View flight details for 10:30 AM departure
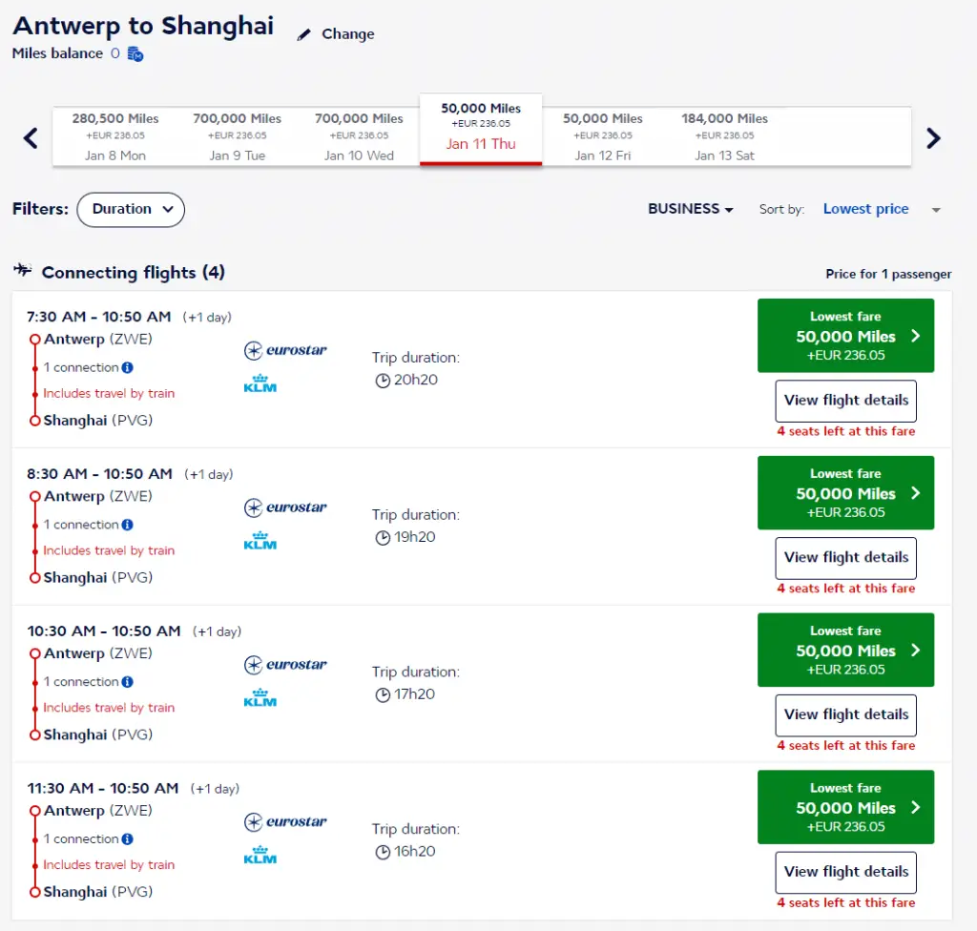 (845, 714)
